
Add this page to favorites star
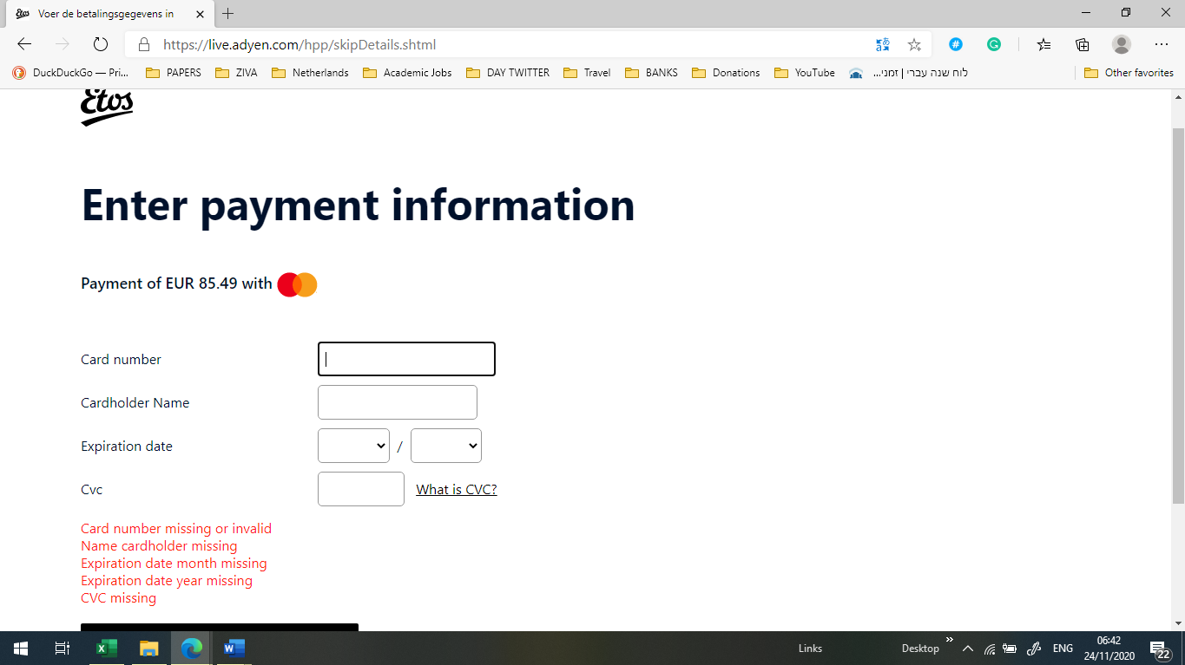tap(914, 43)
